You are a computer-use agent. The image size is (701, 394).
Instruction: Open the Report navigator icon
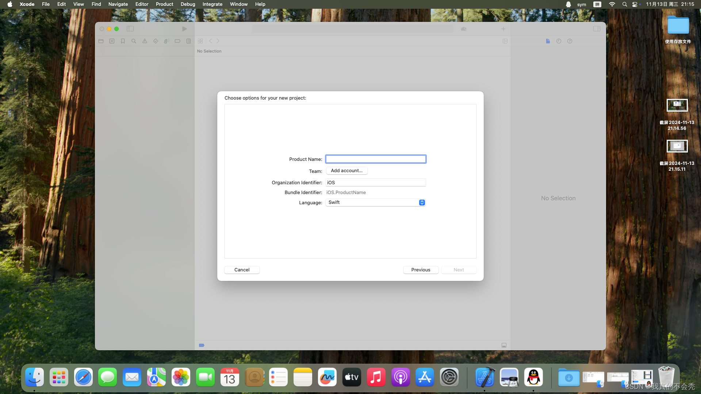(x=188, y=41)
